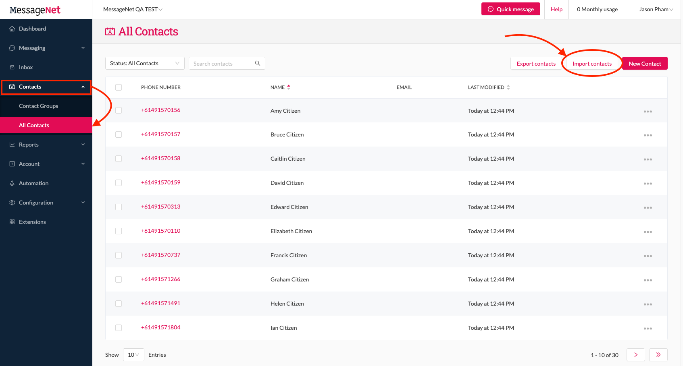Open the Dashboard from the sidebar
683x366 pixels.
(x=33, y=29)
